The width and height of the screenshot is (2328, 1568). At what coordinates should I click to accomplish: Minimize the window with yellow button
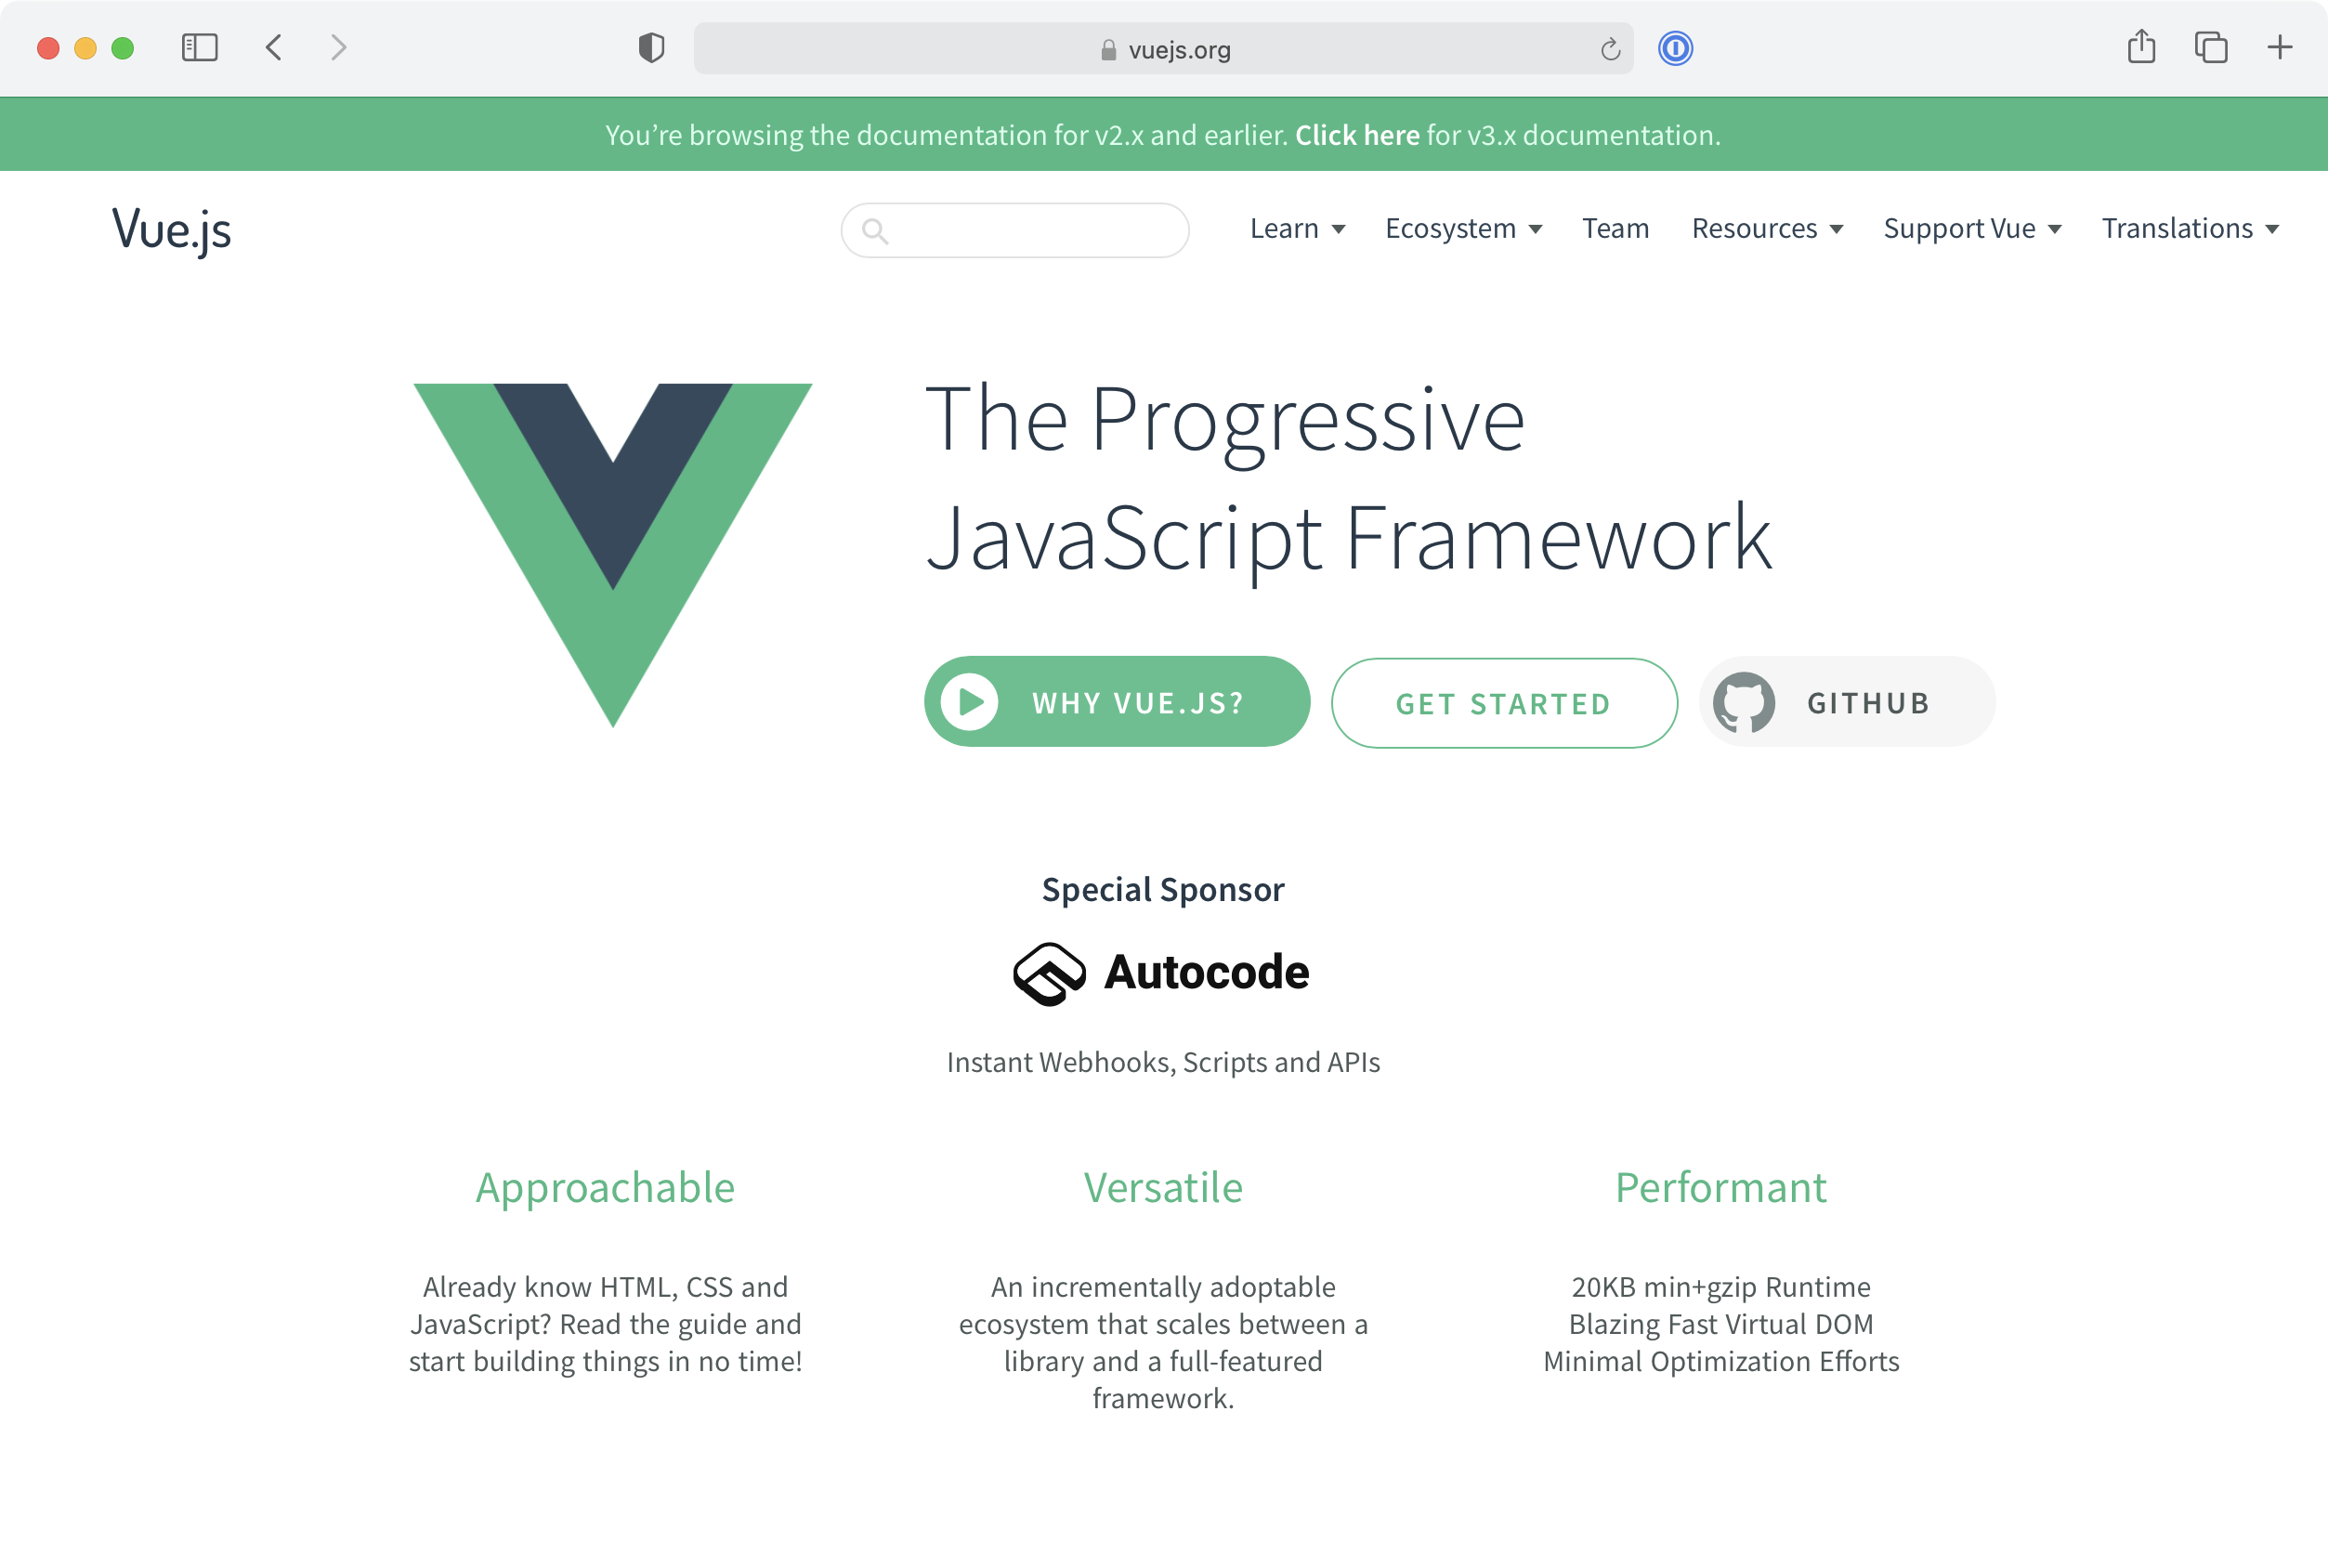(85, 48)
